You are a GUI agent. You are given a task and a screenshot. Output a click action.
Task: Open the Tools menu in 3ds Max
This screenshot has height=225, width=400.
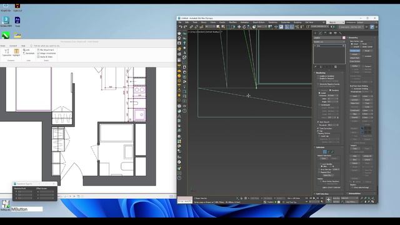click(x=195, y=22)
